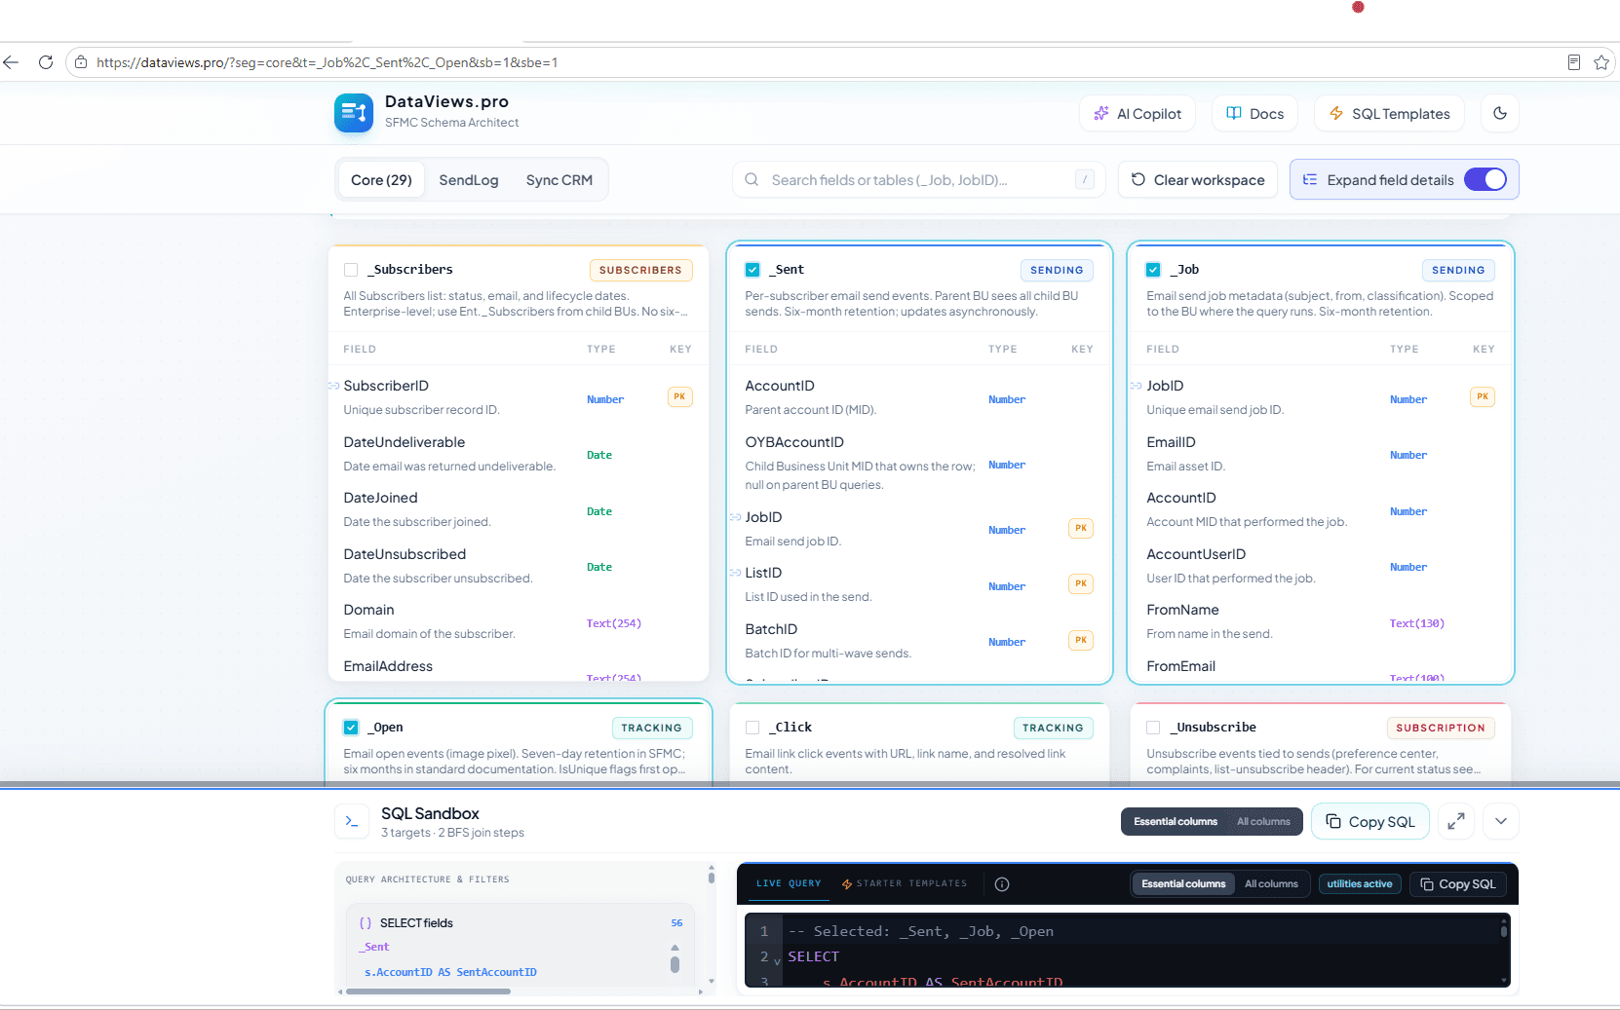
Task: Click the PK badge on SubscriberID row
Action: (x=679, y=397)
